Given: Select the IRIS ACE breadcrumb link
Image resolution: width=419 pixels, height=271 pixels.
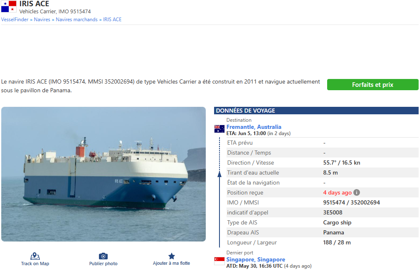Looking at the screenshot, I should pyautogui.click(x=112, y=20).
